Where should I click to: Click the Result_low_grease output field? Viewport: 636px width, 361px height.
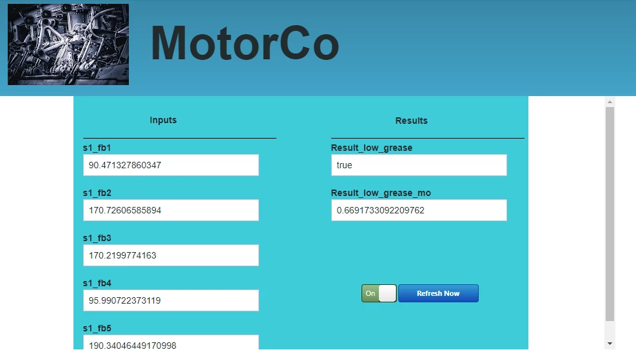tap(419, 165)
